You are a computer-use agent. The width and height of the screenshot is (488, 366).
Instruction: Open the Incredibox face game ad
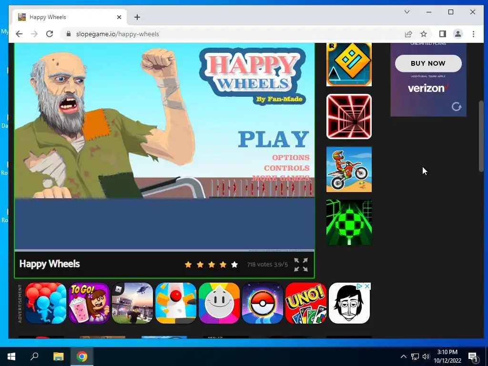click(x=349, y=303)
